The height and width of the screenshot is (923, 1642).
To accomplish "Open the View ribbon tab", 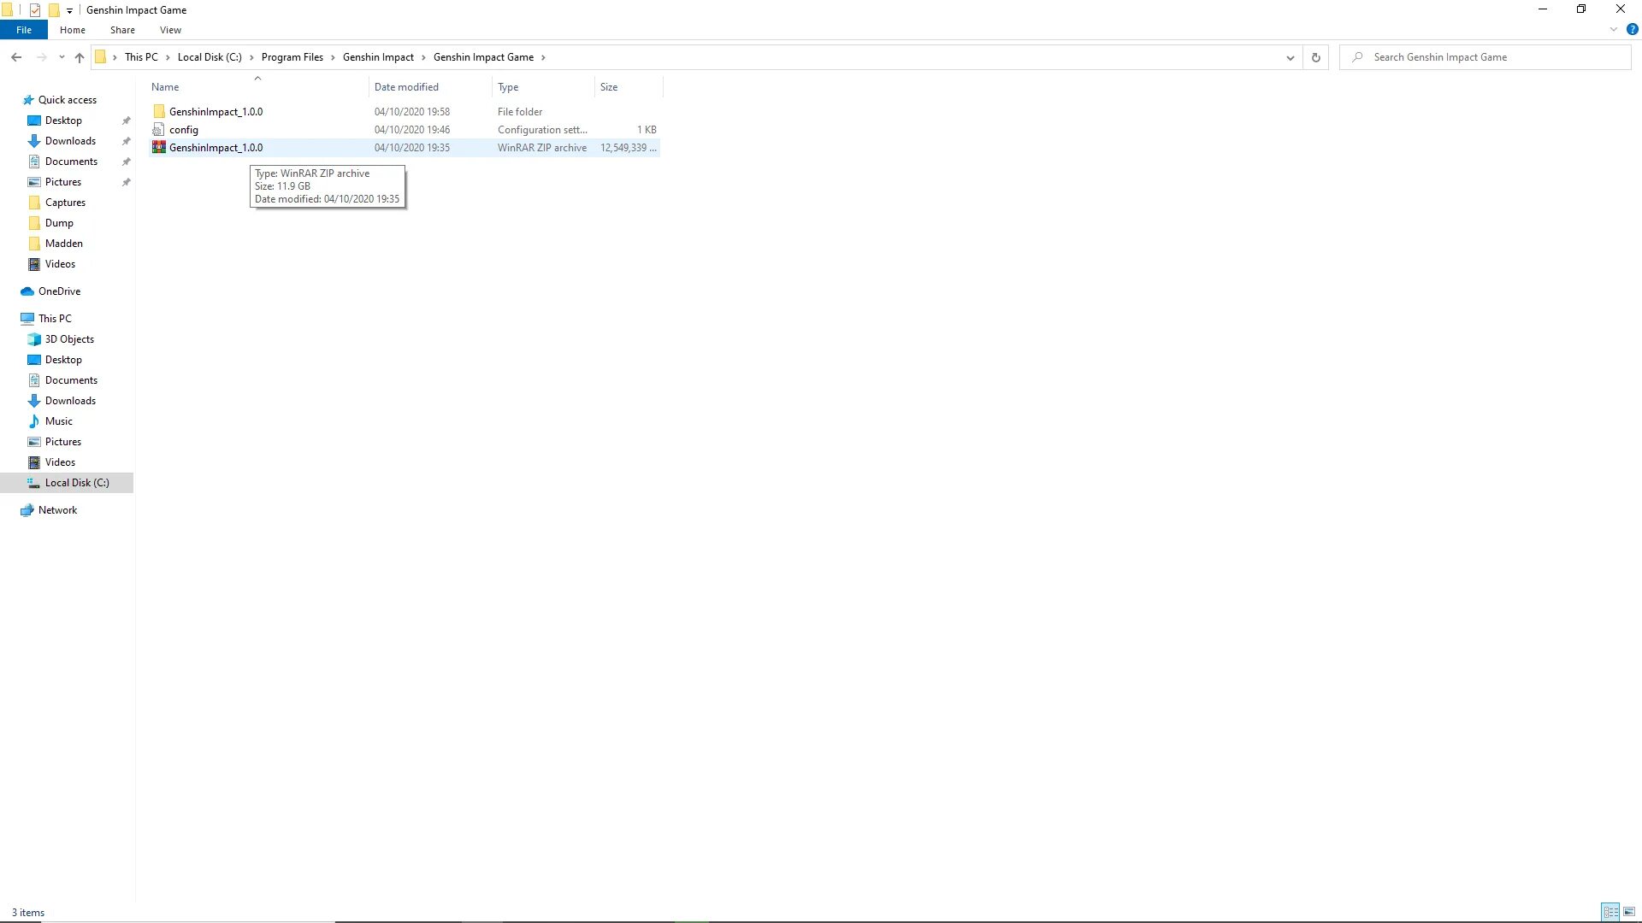I will (170, 30).
